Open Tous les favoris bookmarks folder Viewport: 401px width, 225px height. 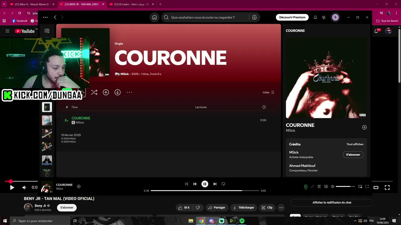pyautogui.click(x=387, y=21)
